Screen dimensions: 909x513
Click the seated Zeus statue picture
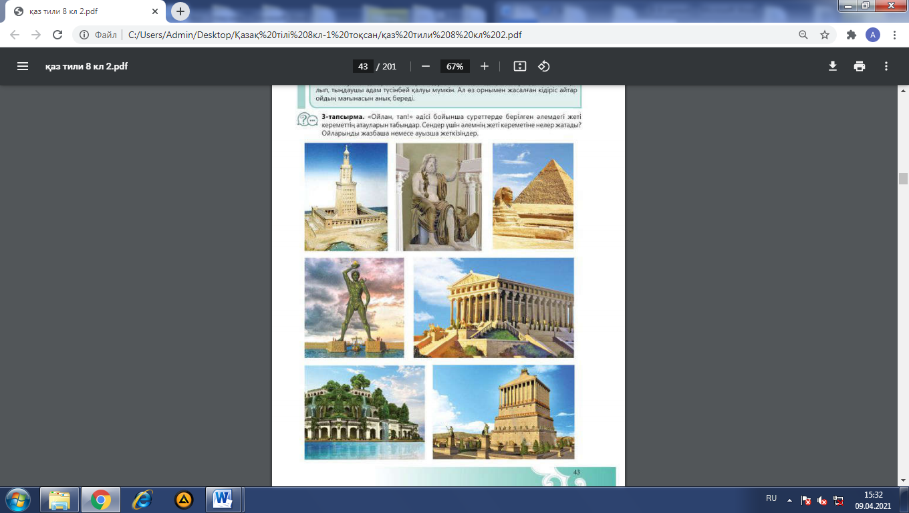pos(438,196)
